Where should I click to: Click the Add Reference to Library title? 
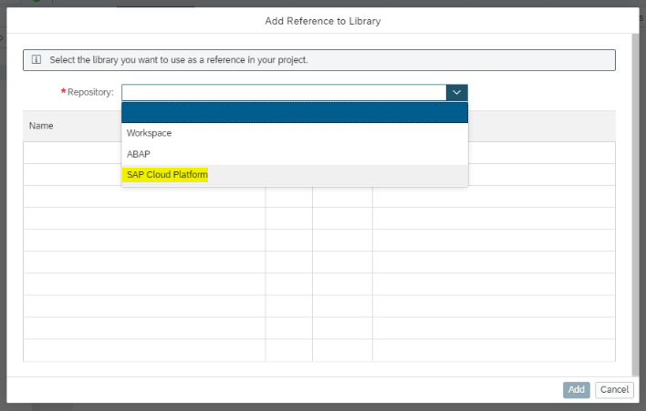point(323,21)
